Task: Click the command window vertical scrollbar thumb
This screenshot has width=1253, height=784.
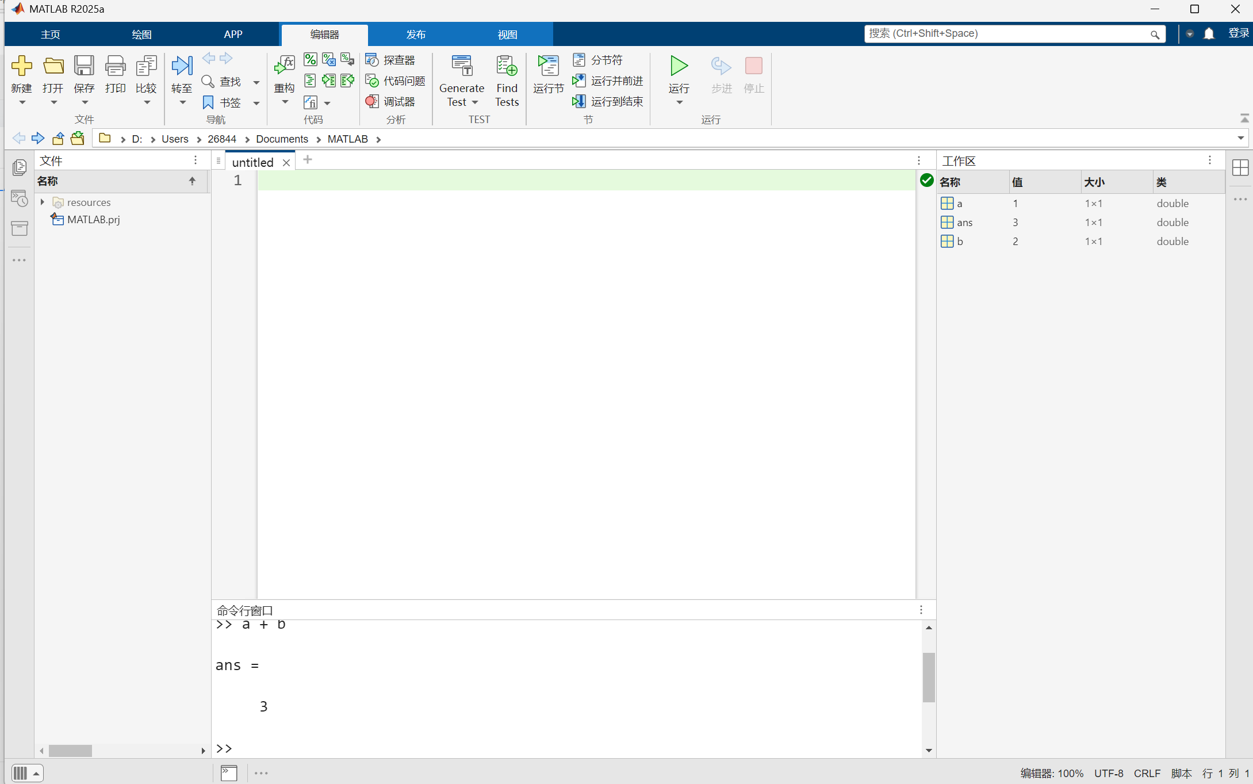Action: click(929, 677)
